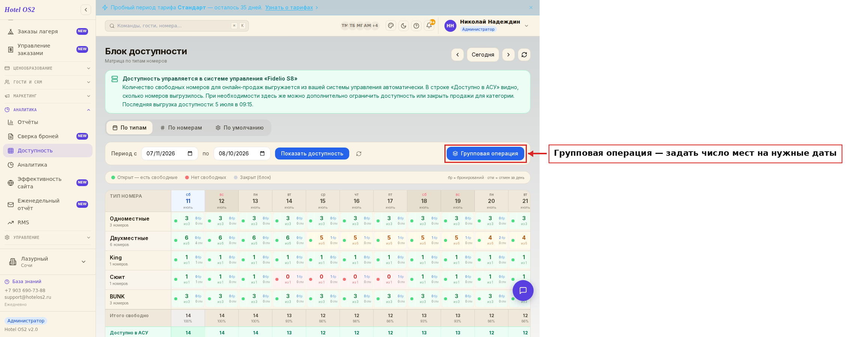Open the color theme palette icon
This screenshot has height=337, width=851.
click(x=391, y=26)
